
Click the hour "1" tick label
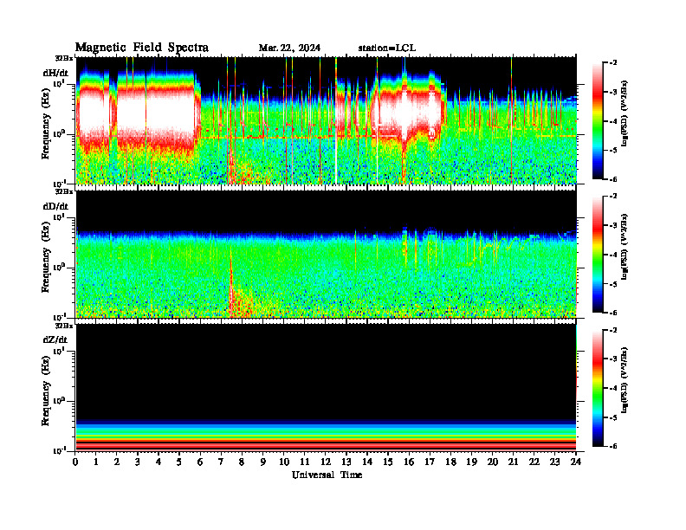point(96,462)
